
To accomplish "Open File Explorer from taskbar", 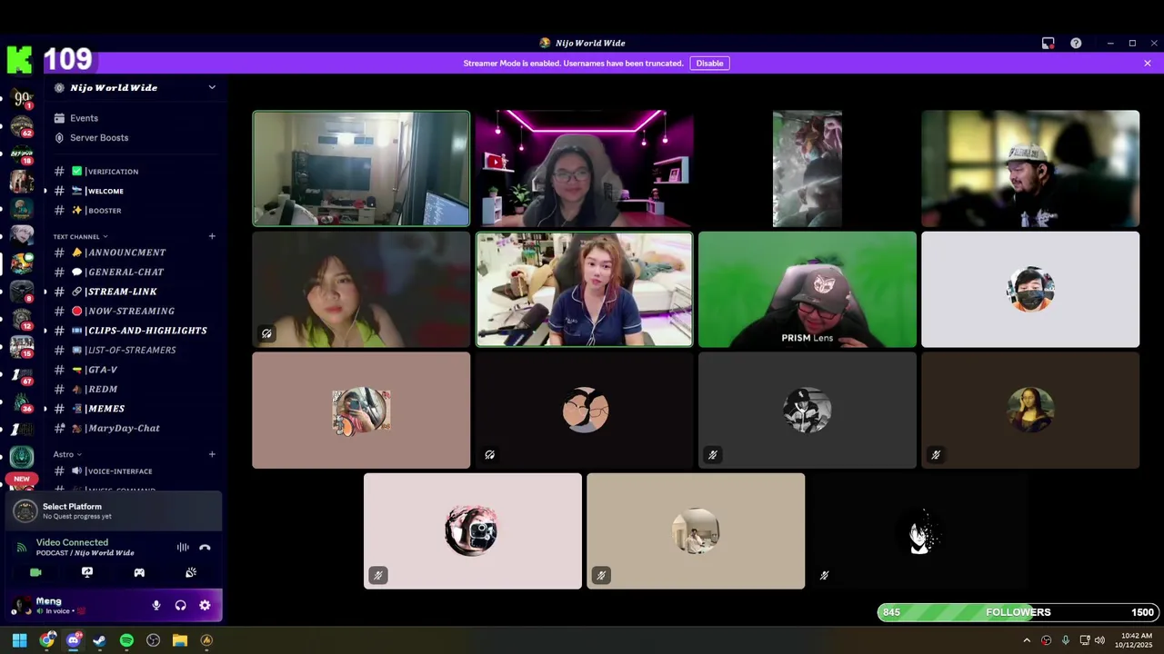I will pyautogui.click(x=180, y=640).
